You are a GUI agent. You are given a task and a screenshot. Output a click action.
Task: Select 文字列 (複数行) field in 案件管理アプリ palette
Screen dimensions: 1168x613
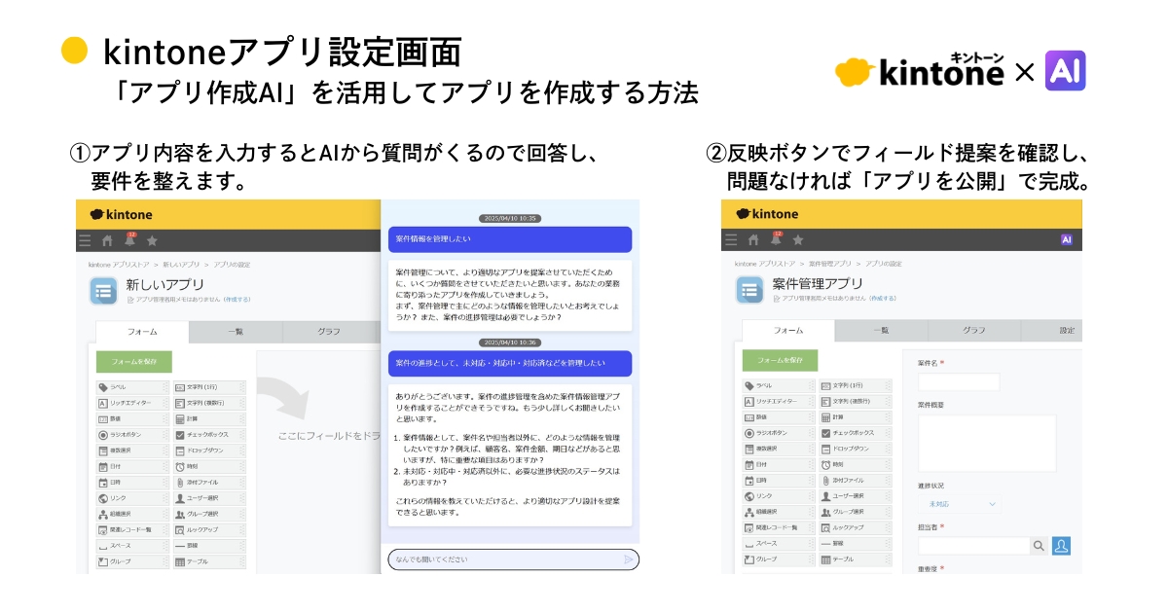(856, 401)
